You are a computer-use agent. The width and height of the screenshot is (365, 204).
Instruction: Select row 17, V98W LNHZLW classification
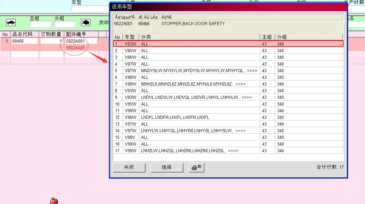[x=228, y=150]
